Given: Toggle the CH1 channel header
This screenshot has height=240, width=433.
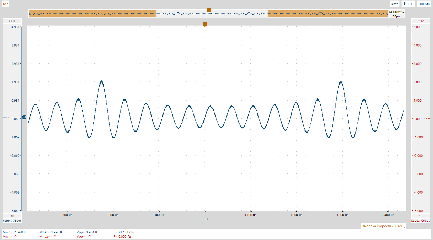Looking at the screenshot, I should (12, 21).
